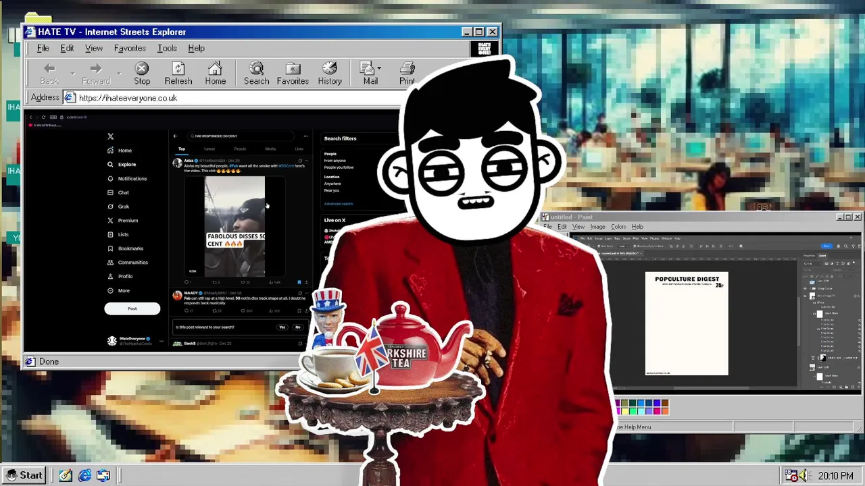Image resolution: width=865 pixels, height=486 pixels.
Task: Go to the Home page icon in toolbar
Action: click(216, 74)
